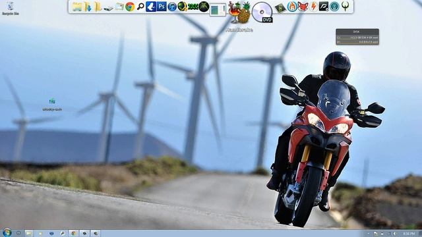Switch to Chrome on the taskbar
This screenshot has width=422, height=237.
click(x=73, y=233)
